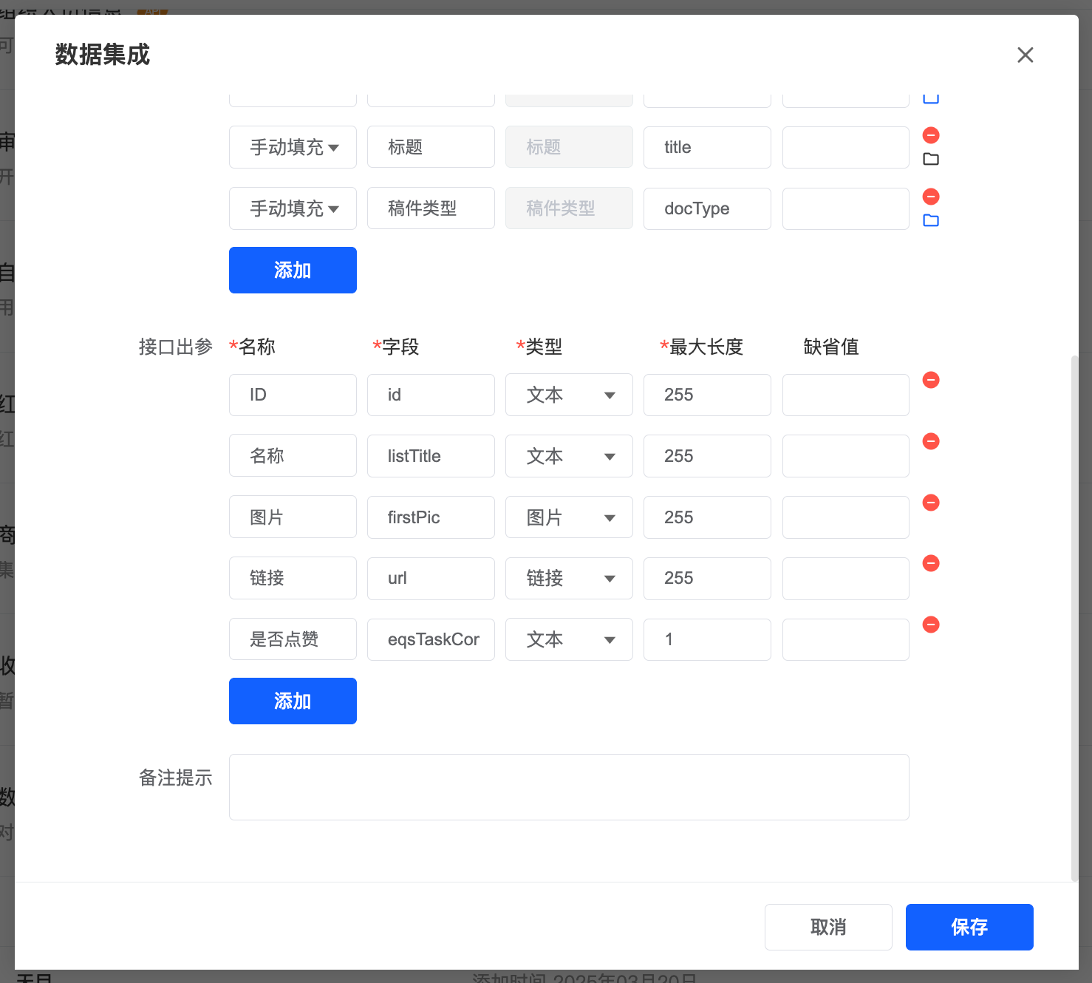Remove the docType input parameter row

click(x=931, y=197)
